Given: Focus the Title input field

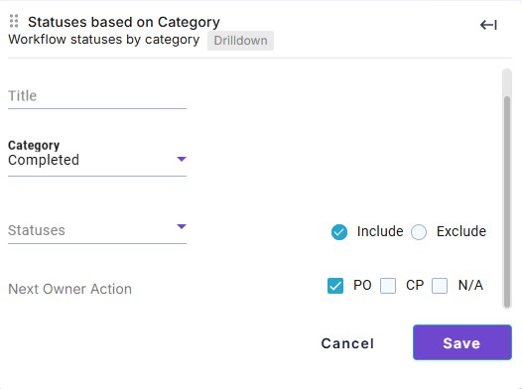Looking at the screenshot, I should [x=97, y=96].
